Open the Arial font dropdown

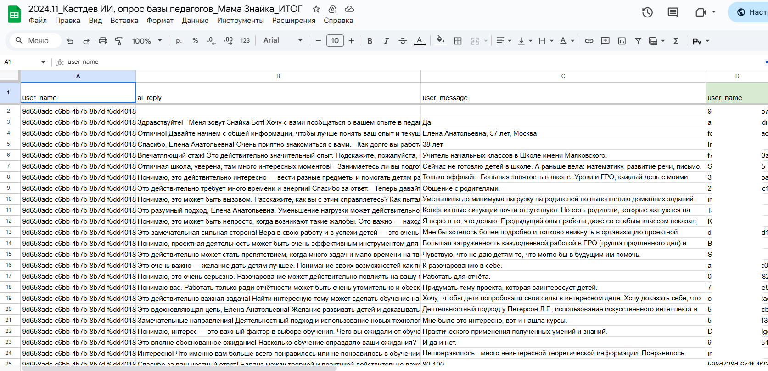coord(283,40)
